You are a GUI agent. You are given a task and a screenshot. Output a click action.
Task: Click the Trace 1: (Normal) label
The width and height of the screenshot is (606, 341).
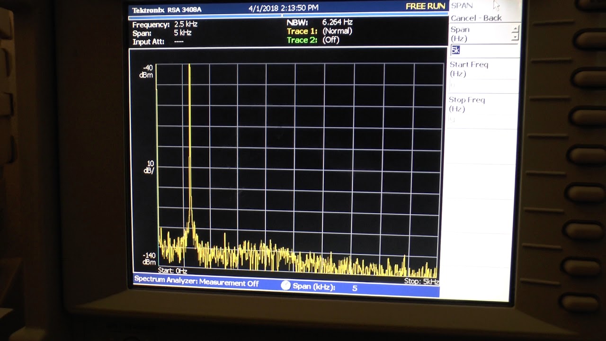point(319,31)
